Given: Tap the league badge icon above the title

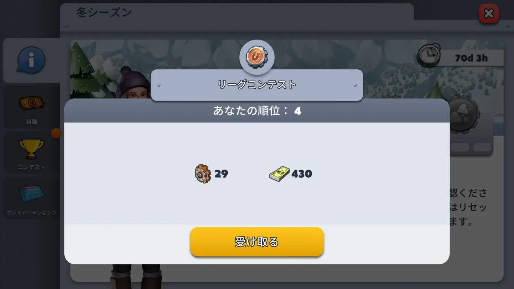Looking at the screenshot, I should 257,57.
